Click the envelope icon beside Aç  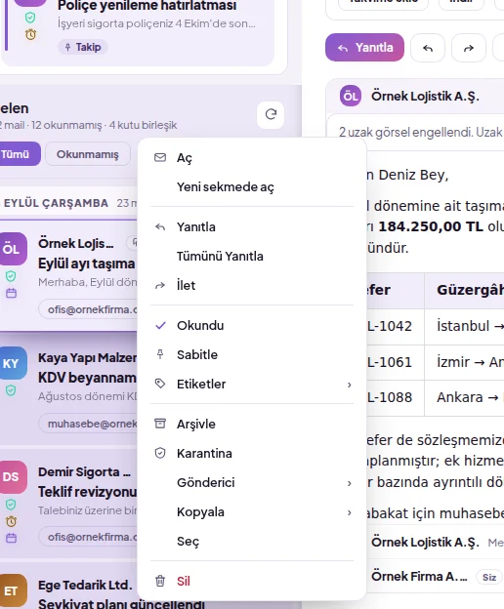[x=160, y=157]
